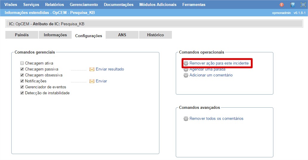The height and width of the screenshot is (160, 308).
Task: Click gear icon beside Remover todos os comentários
Action: [186, 119]
